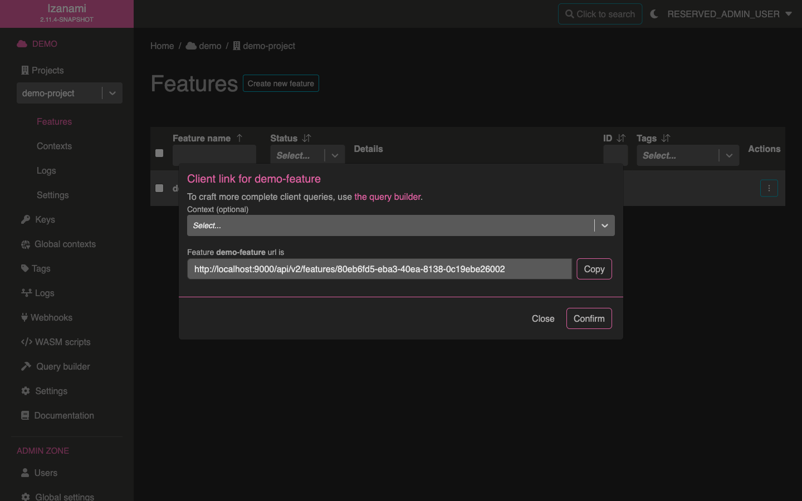Expand the Context (optional) dropdown
Screen dimensions: 802x501
tap(604, 225)
